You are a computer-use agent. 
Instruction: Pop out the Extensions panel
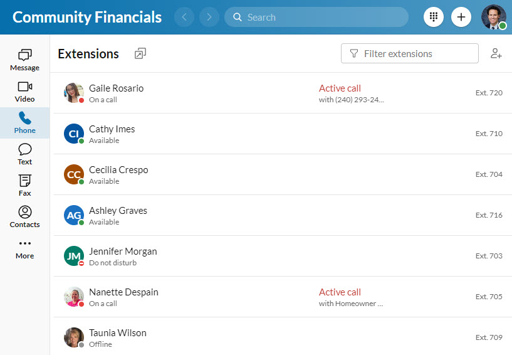tap(140, 54)
